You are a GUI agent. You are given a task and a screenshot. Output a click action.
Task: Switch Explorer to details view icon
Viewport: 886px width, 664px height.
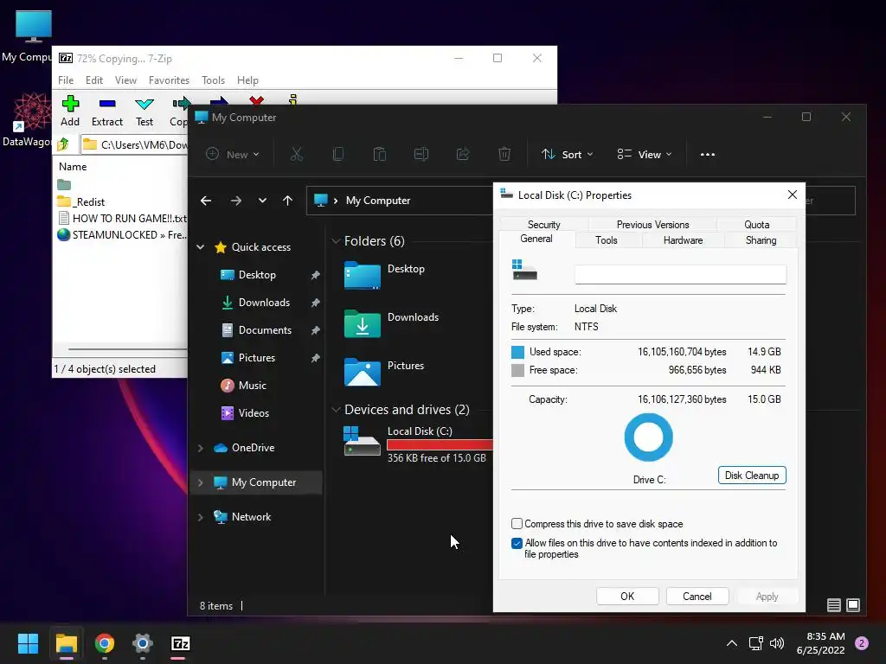[833, 605]
